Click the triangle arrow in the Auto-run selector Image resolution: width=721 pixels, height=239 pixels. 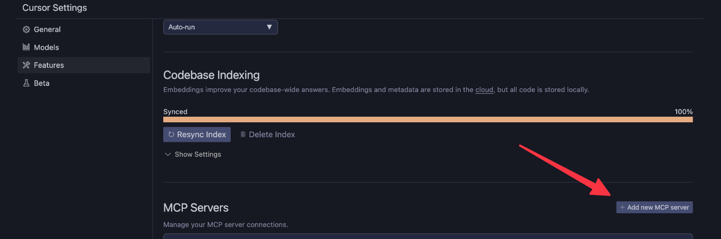click(269, 27)
